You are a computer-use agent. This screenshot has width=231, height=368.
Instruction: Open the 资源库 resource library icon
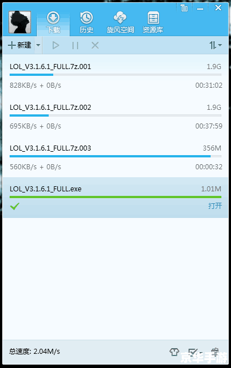153,23
